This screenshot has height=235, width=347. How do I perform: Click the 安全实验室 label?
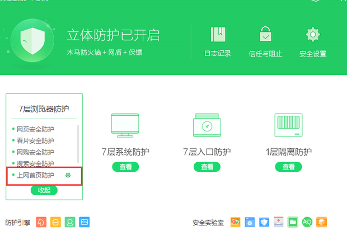[208, 222]
